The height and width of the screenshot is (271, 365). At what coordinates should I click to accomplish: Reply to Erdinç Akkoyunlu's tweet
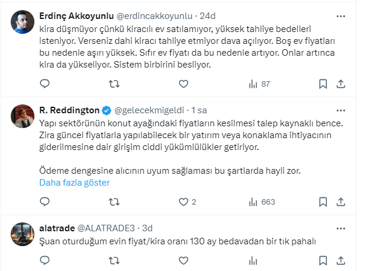click(45, 84)
